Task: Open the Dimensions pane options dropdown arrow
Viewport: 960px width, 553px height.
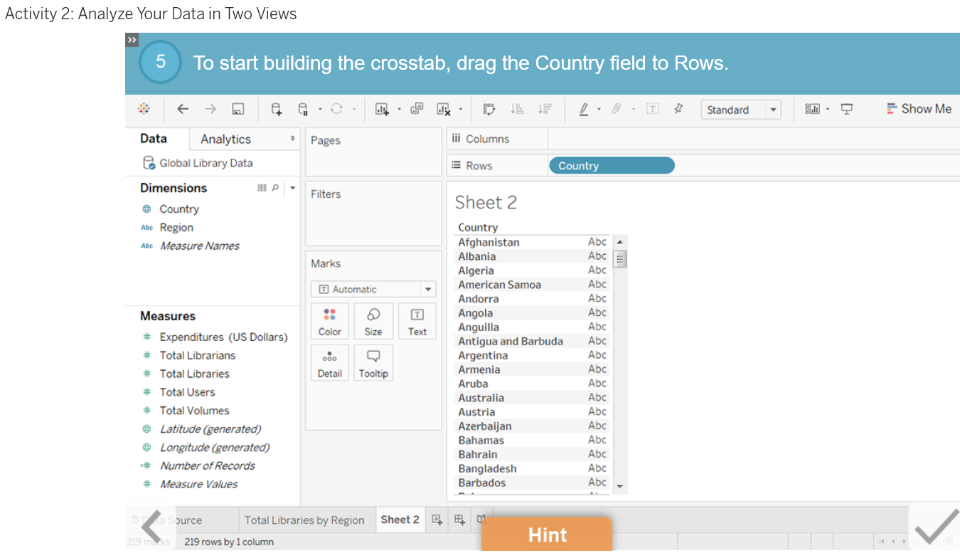Action: click(x=292, y=187)
